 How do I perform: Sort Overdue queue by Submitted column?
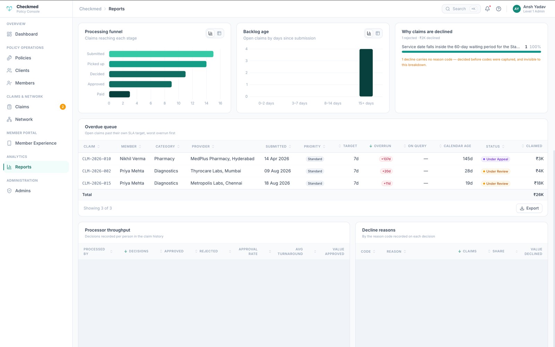click(279, 146)
